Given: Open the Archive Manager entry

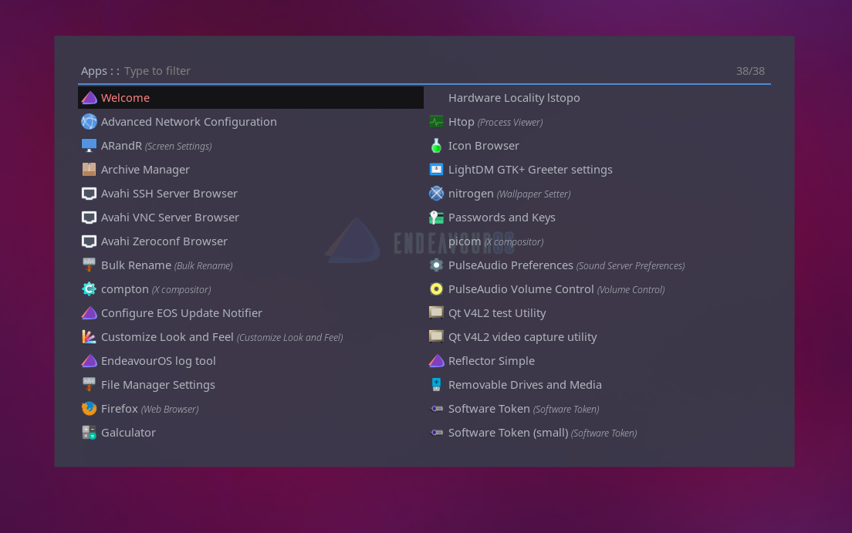Looking at the screenshot, I should [x=251, y=170].
